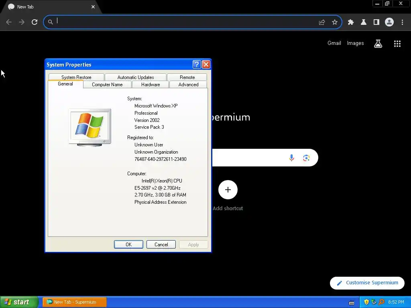Start voice search with microphone icon

(x=291, y=158)
